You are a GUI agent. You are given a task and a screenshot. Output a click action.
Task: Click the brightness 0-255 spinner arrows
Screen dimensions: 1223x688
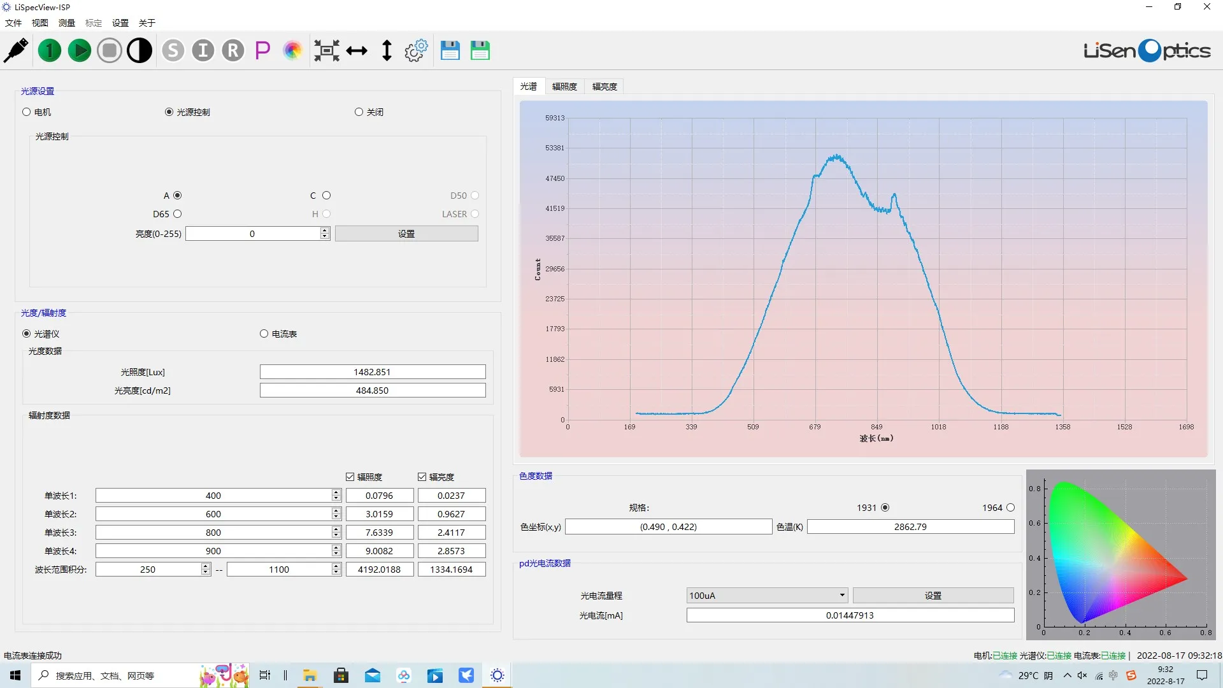(325, 234)
